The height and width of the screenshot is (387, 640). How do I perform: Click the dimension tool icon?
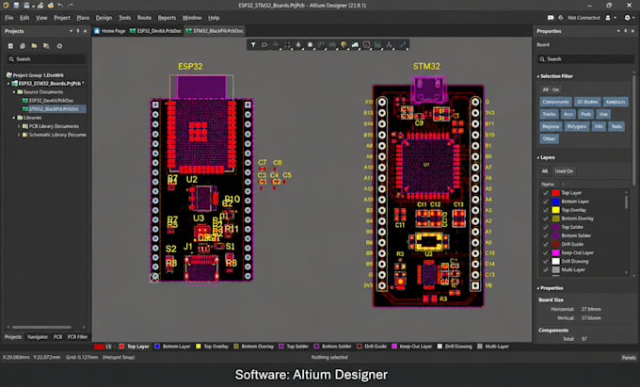click(378, 45)
